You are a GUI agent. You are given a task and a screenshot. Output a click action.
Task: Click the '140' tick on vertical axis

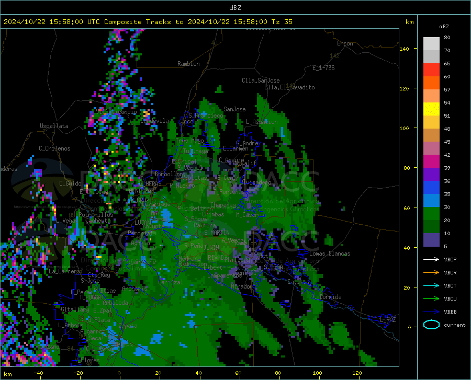tap(404, 49)
